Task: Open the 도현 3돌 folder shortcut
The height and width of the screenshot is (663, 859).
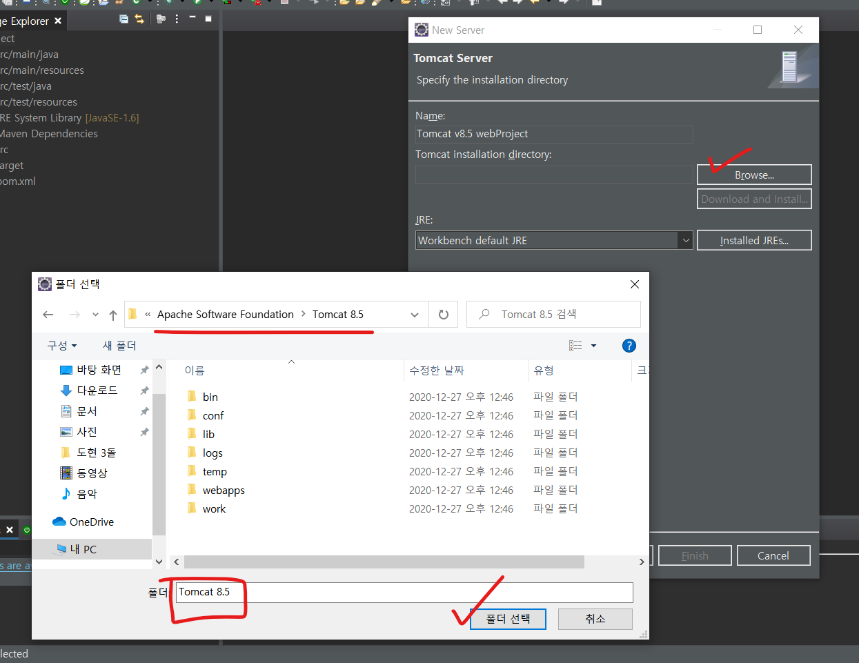Action: [96, 453]
